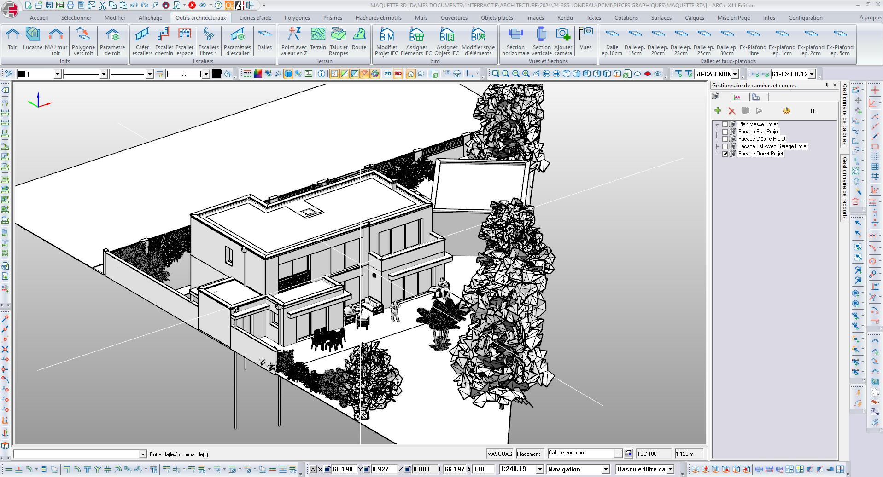Expand the 1:240.19 scale dropdown
Viewport: 883px width, 477px height.
[x=540, y=469]
